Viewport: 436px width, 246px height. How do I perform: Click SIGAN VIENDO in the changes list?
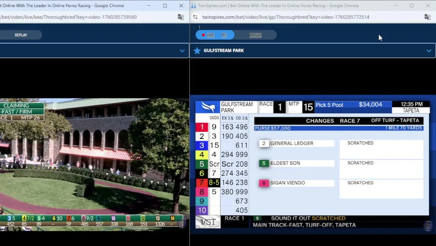pyautogui.click(x=288, y=183)
